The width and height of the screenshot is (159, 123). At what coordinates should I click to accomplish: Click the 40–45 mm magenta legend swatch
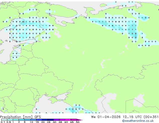coord(68,120)
